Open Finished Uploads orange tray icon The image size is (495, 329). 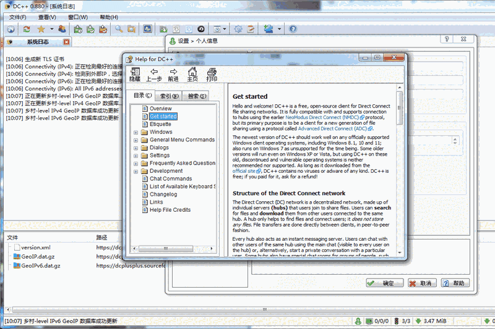tap(103, 29)
